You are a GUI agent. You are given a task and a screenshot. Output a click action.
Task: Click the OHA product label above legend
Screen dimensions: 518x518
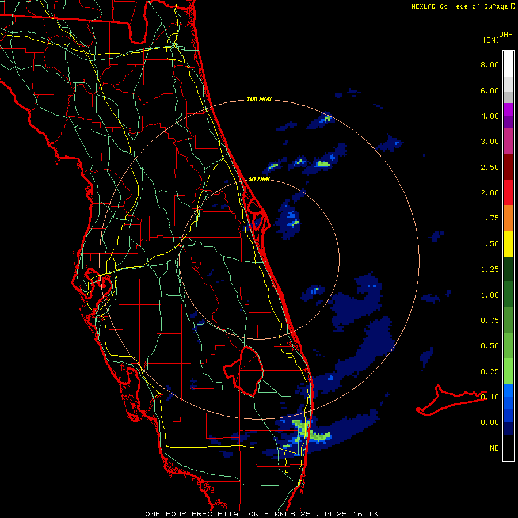[506, 35]
